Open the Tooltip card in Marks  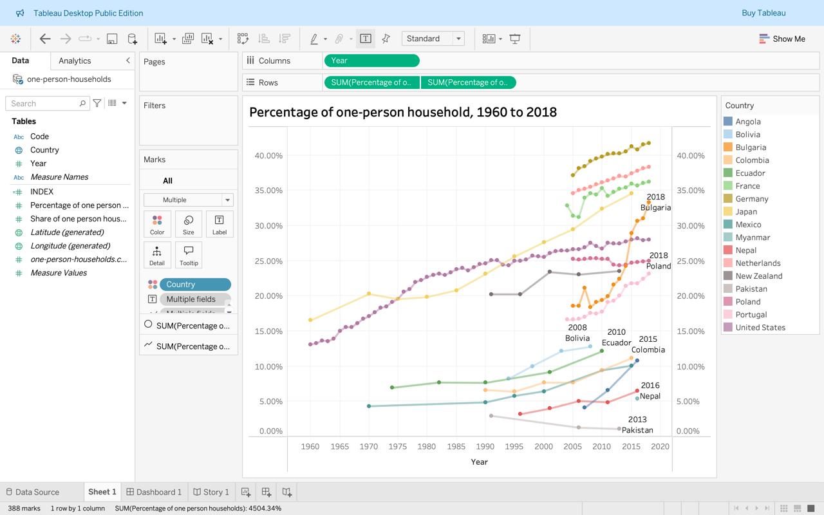pos(189,255)
